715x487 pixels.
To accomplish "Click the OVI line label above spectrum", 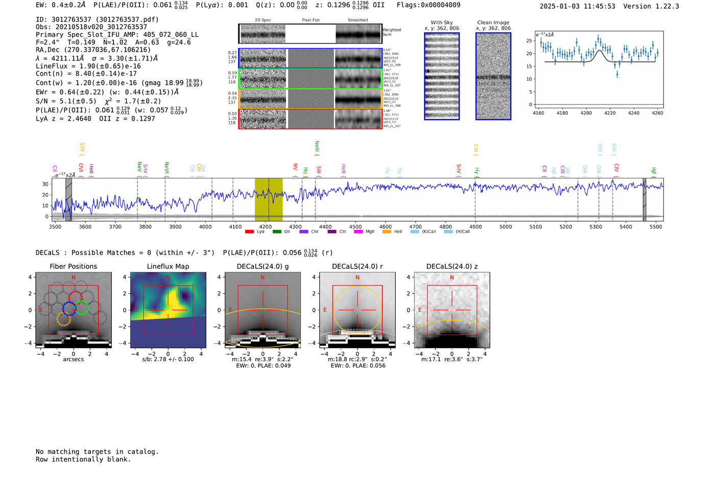I will [x=81, y=169].
